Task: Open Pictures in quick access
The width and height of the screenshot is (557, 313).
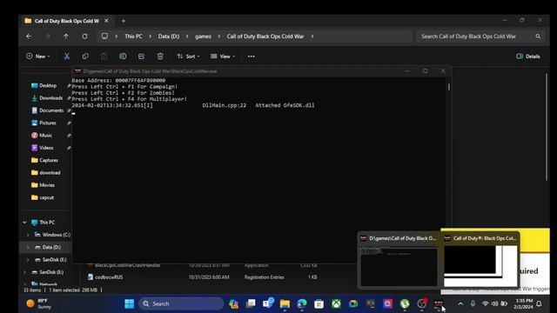Action: [48, 123]
